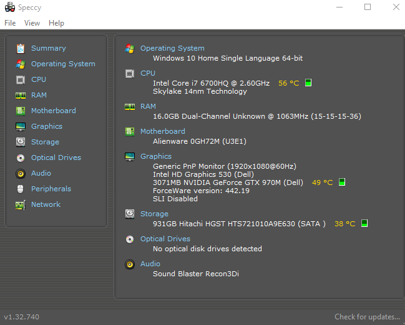Click the RAM heading link in summary
The image size is (405, 325).
[148, 106]
